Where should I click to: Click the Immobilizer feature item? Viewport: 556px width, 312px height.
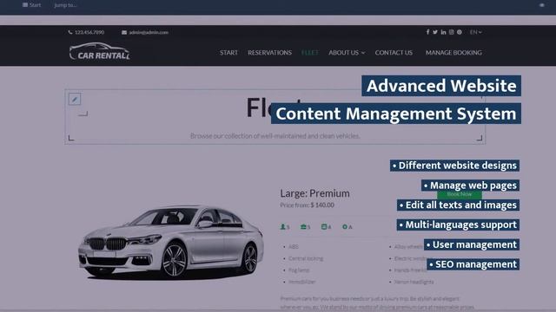point(301,282)
